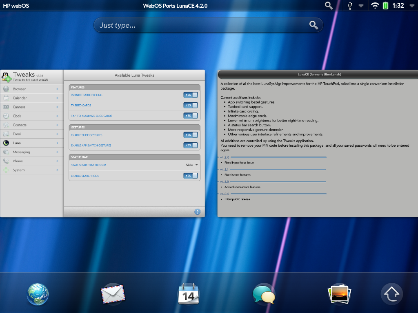This screenshot has width=418, height=313.
Task: Click the Infinite Card Cycling label
Action: 87,95
